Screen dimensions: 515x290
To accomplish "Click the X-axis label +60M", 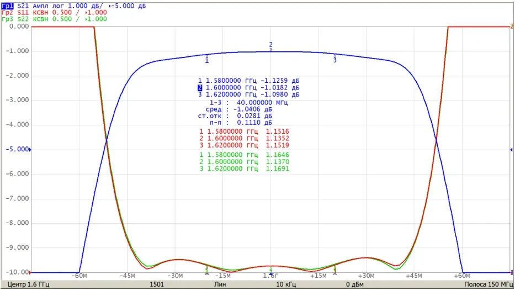I will [462, 276].
